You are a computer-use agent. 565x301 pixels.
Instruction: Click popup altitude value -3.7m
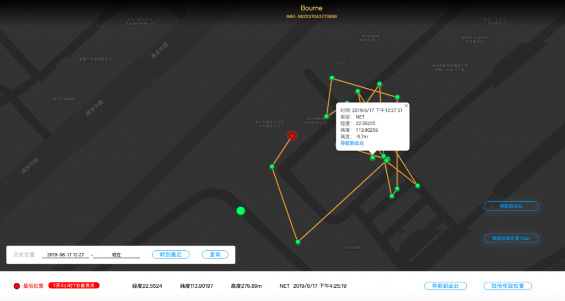tap(362, 137)
